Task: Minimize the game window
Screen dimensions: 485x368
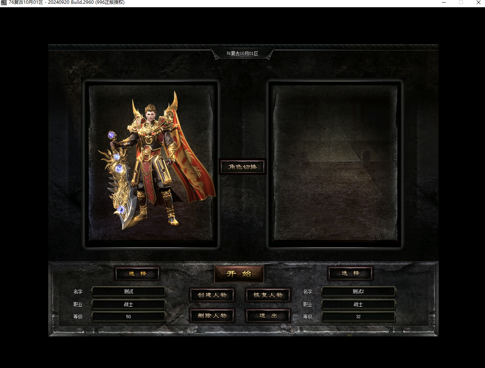Action: tap(444, 3)
